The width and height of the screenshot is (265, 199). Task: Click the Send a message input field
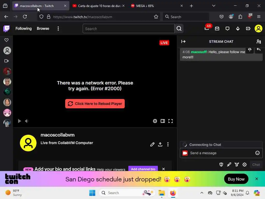coord(221,153)
